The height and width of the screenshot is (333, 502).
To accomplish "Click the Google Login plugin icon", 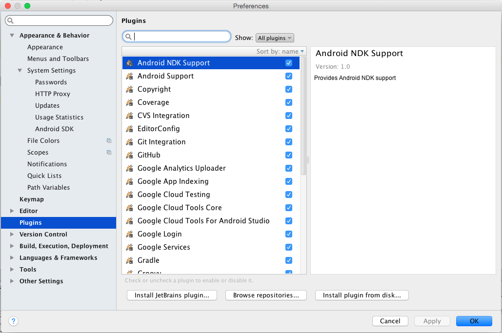I will click(129, 234).
